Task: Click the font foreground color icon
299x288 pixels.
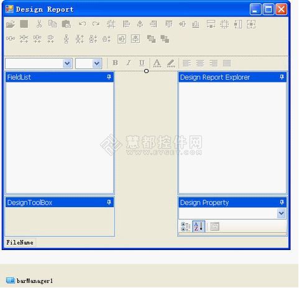Action: coord(157,63)
